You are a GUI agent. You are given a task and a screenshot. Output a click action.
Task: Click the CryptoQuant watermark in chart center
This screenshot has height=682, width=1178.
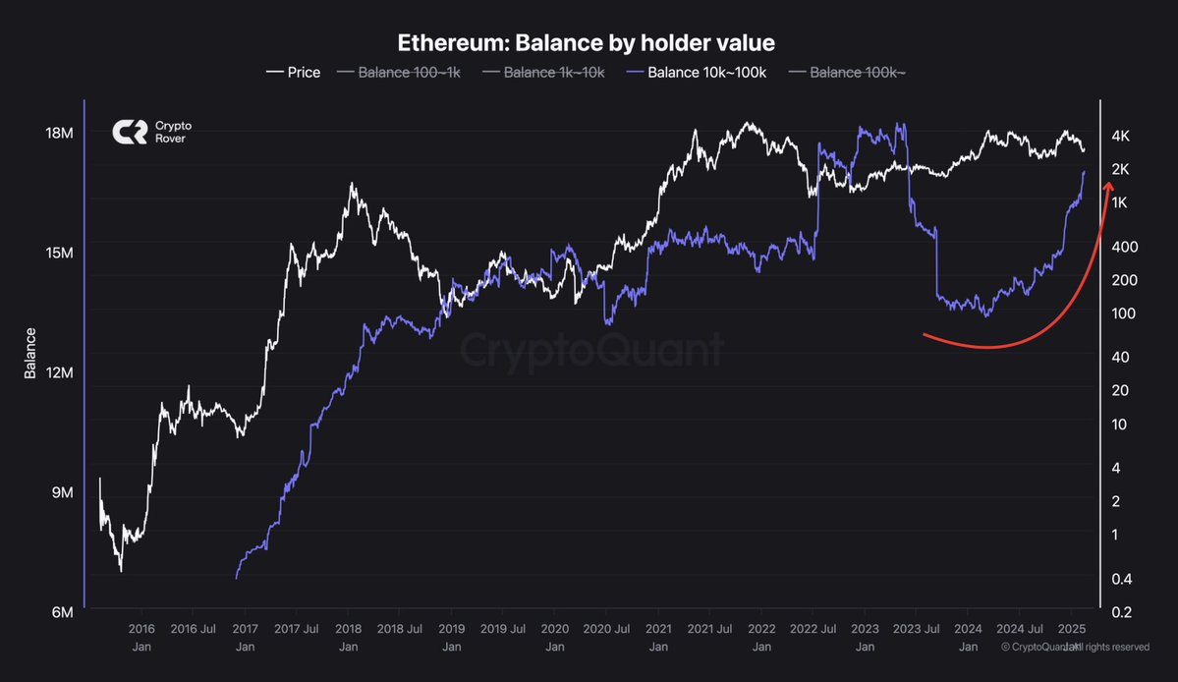(x=590, y=349)
